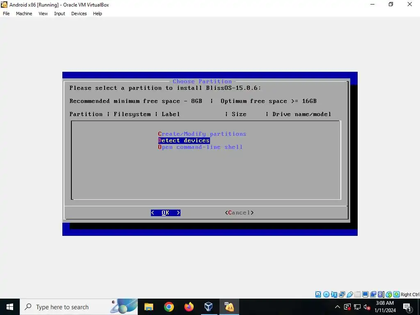Open the File menu

[x=6, y=14]
